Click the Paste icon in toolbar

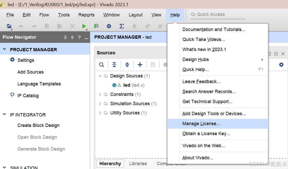click(x=60, y=26)
